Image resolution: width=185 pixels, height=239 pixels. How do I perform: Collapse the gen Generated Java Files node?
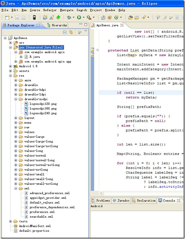(x=10, y=47)
